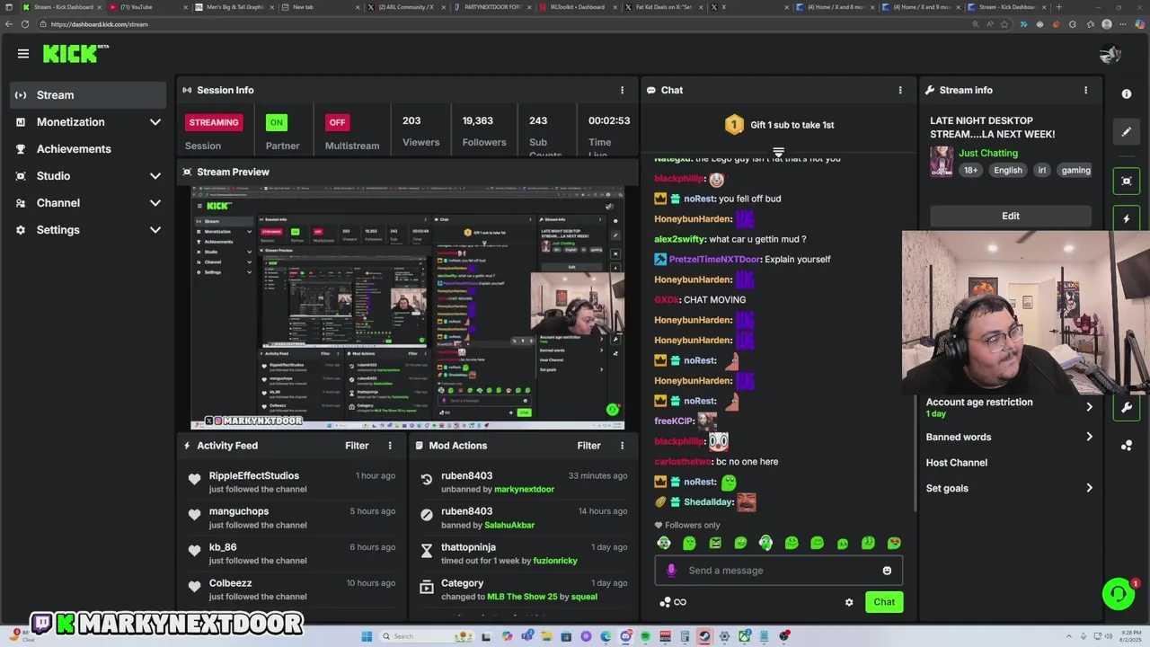Open Achievements in the sidebar

pyautogui.click(x=88, y=149)
